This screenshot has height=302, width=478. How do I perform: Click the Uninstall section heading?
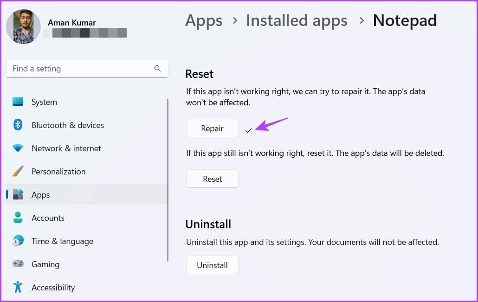pos(208,224)
